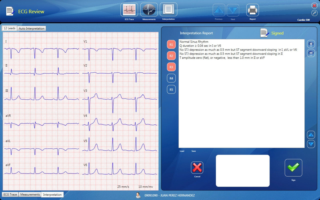Zoom in report text with plus button

pyautogui.click(x=311, y=44)
